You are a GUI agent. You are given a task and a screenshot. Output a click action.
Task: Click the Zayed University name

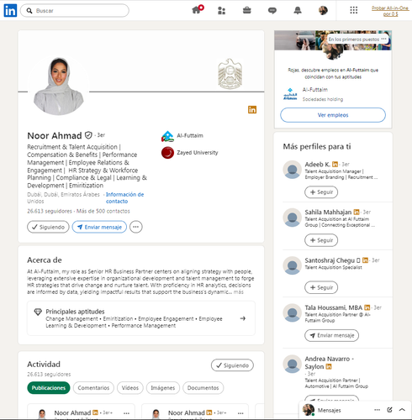coord(198,153)
